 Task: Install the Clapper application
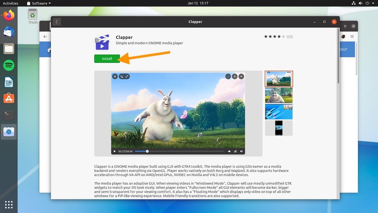point(107,59)
